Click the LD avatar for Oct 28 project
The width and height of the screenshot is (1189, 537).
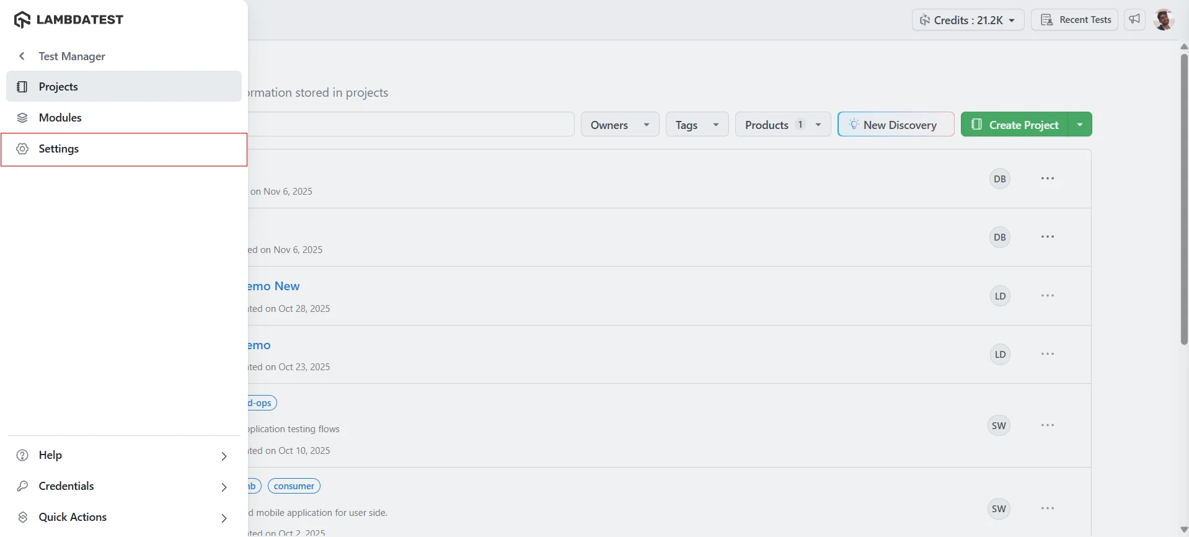click(x=1000, y=296)
